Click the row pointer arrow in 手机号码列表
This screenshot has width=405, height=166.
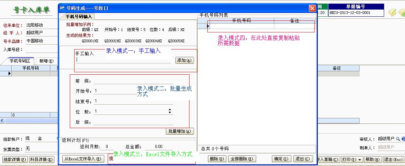(x=208, y=26)
